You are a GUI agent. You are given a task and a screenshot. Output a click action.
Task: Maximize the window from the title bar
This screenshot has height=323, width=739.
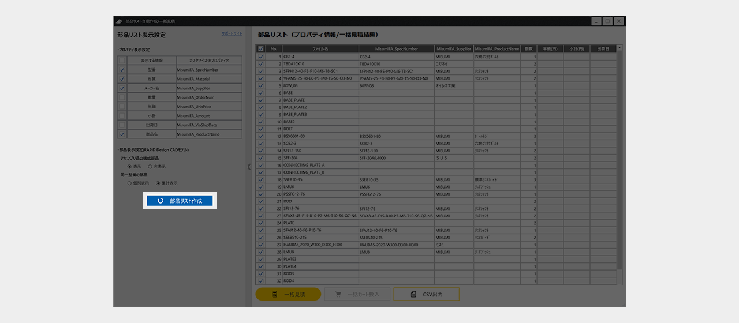click(x=607, y=21)
